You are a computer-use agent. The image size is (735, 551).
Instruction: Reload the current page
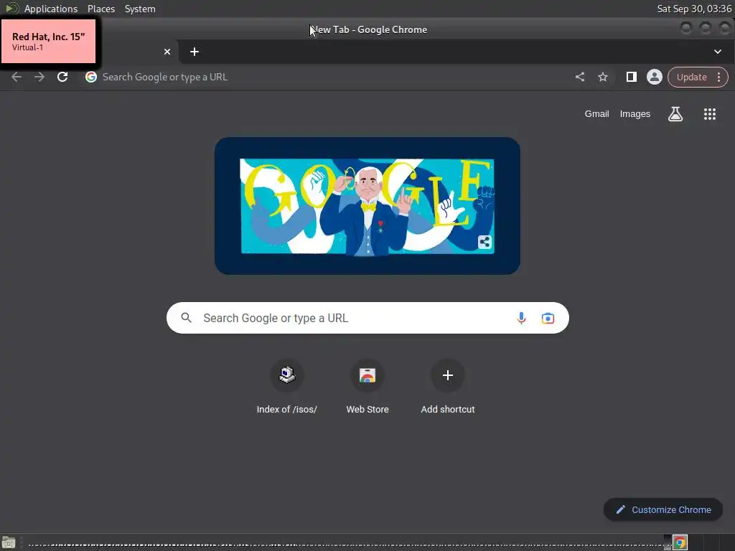point(62,77)
